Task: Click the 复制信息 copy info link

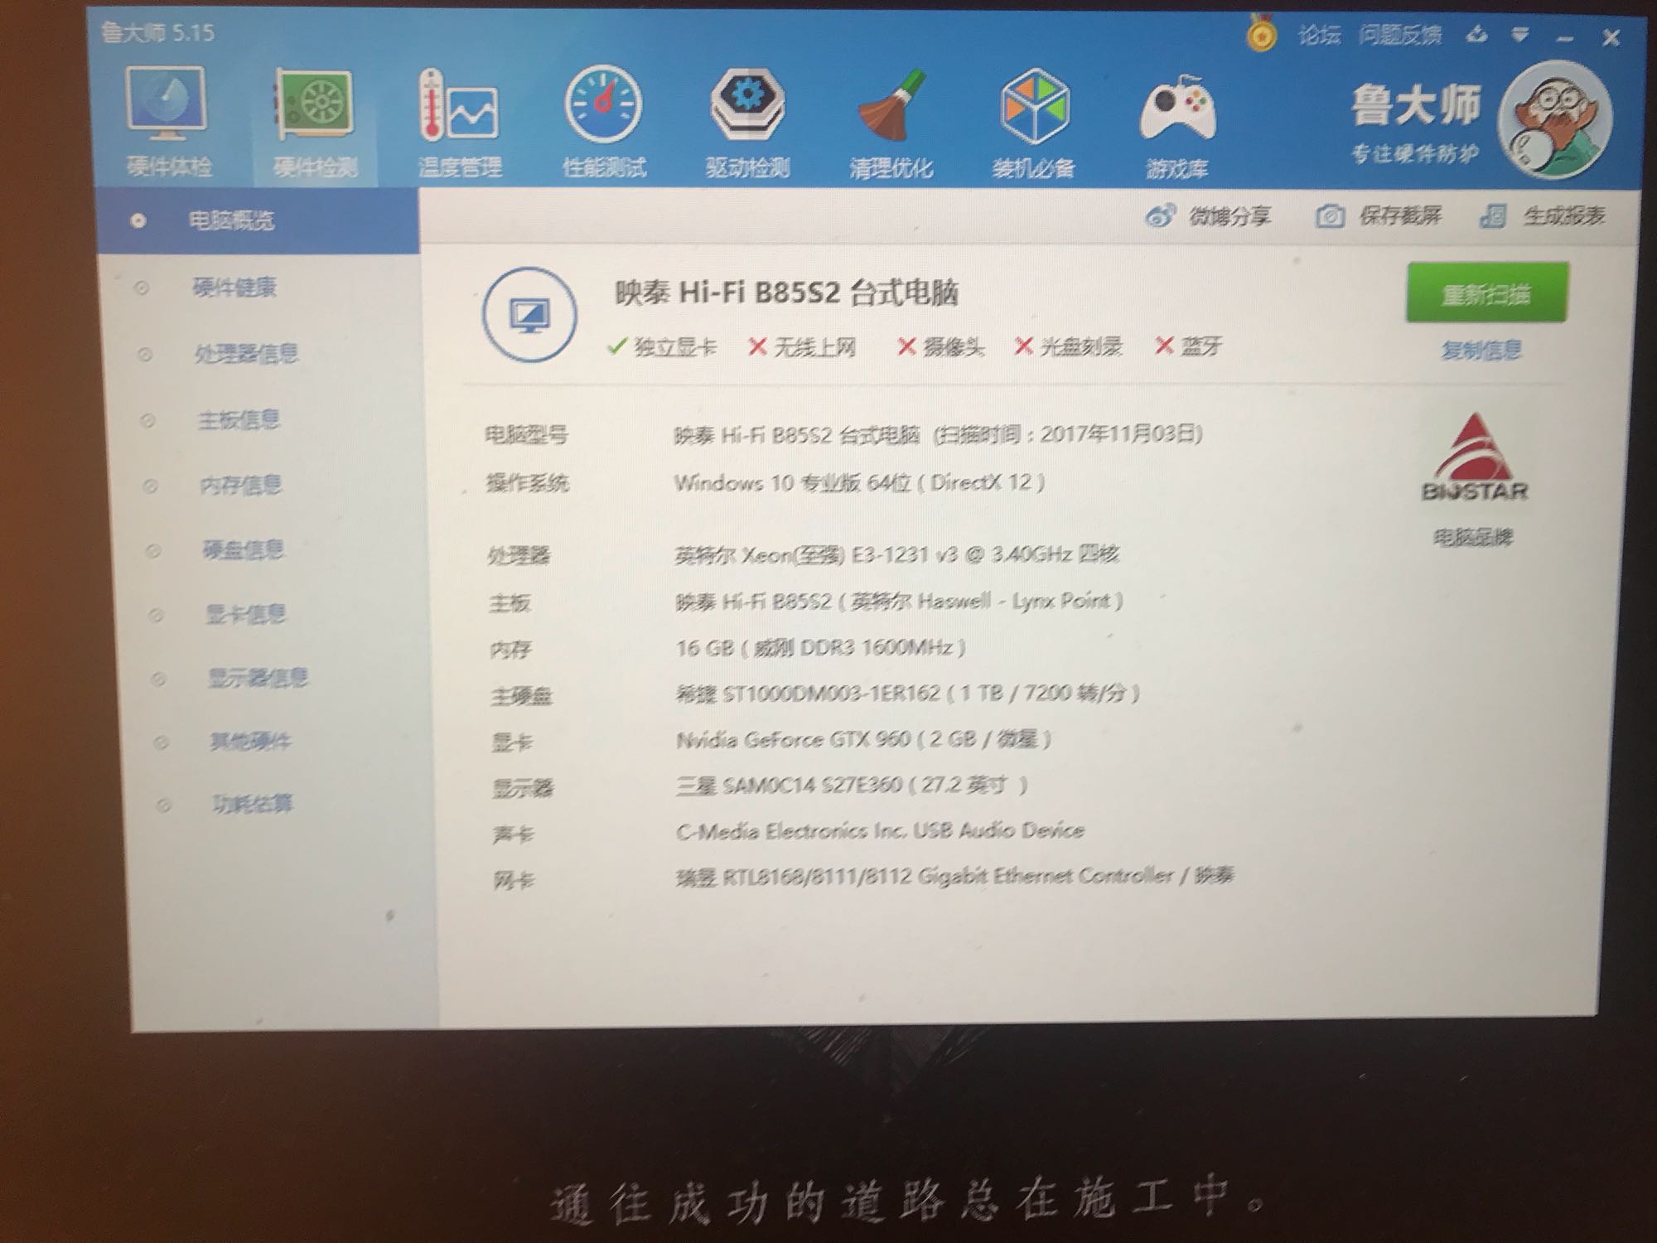Action: coord(1481,350)
